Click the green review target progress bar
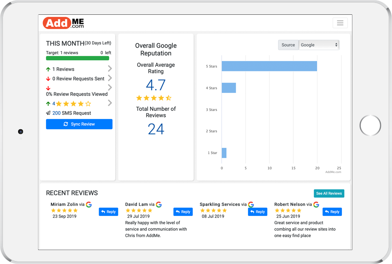Image resolution: width=392 pixels, height=264 pixels. click(77, 58)
